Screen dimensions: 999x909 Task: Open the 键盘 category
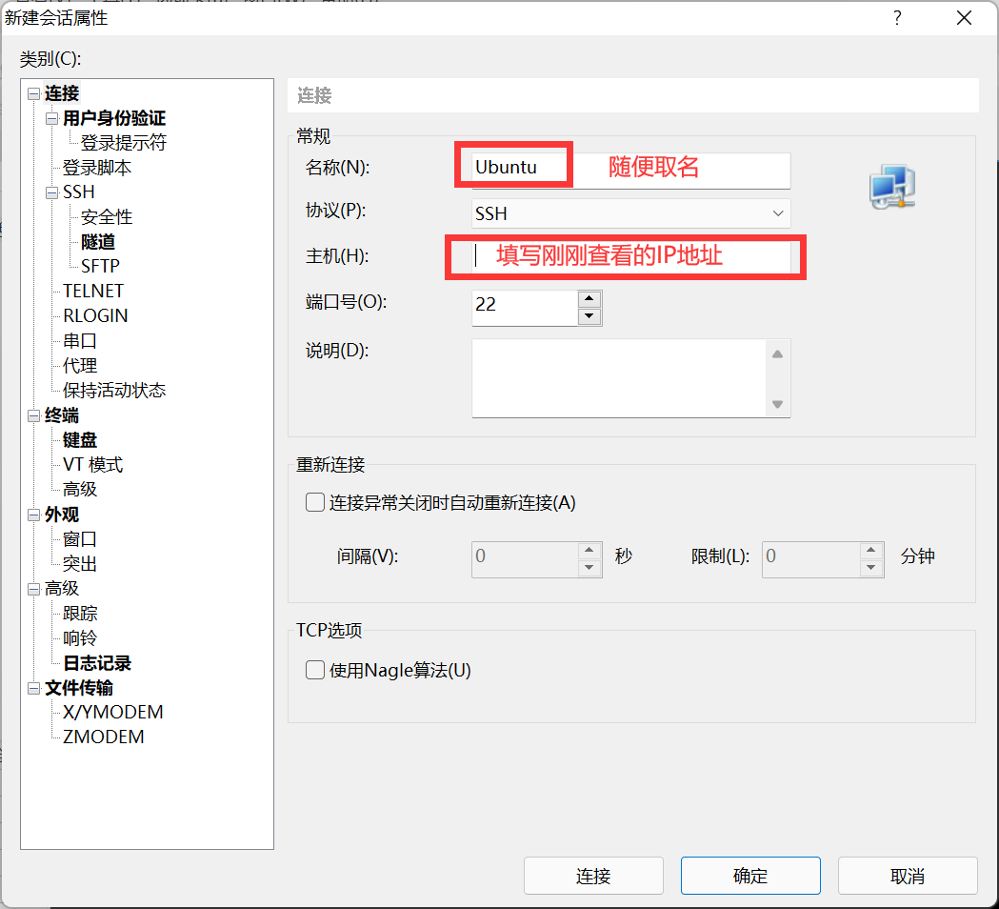click(80, 440)
